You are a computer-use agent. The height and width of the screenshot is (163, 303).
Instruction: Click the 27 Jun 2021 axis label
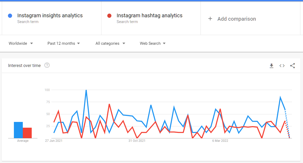pyautogui.click(x=54, y=141)
